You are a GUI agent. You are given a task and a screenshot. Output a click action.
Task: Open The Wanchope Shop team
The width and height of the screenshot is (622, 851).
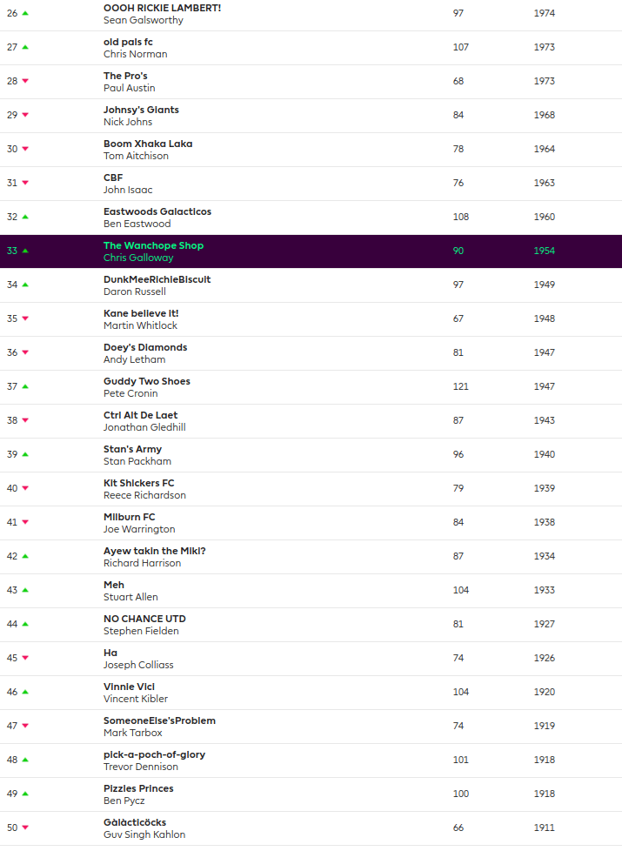click(x=153, y=245)
